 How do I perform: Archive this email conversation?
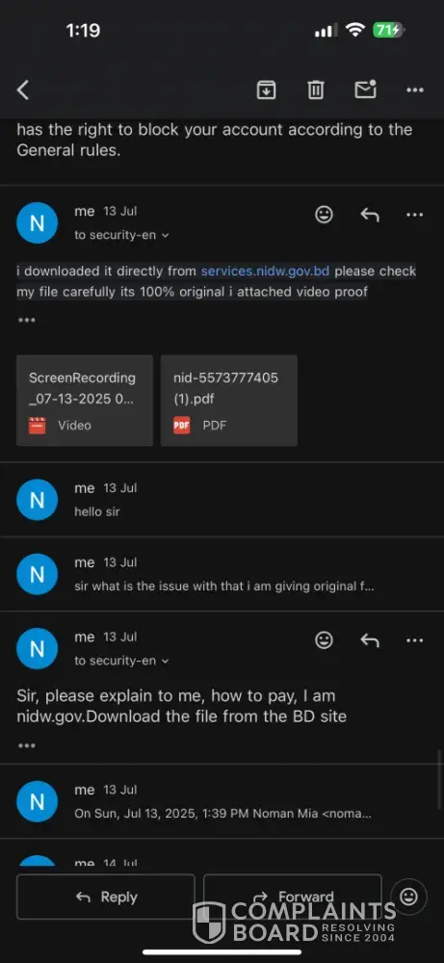pyautogui.click(x=266, y=91)
